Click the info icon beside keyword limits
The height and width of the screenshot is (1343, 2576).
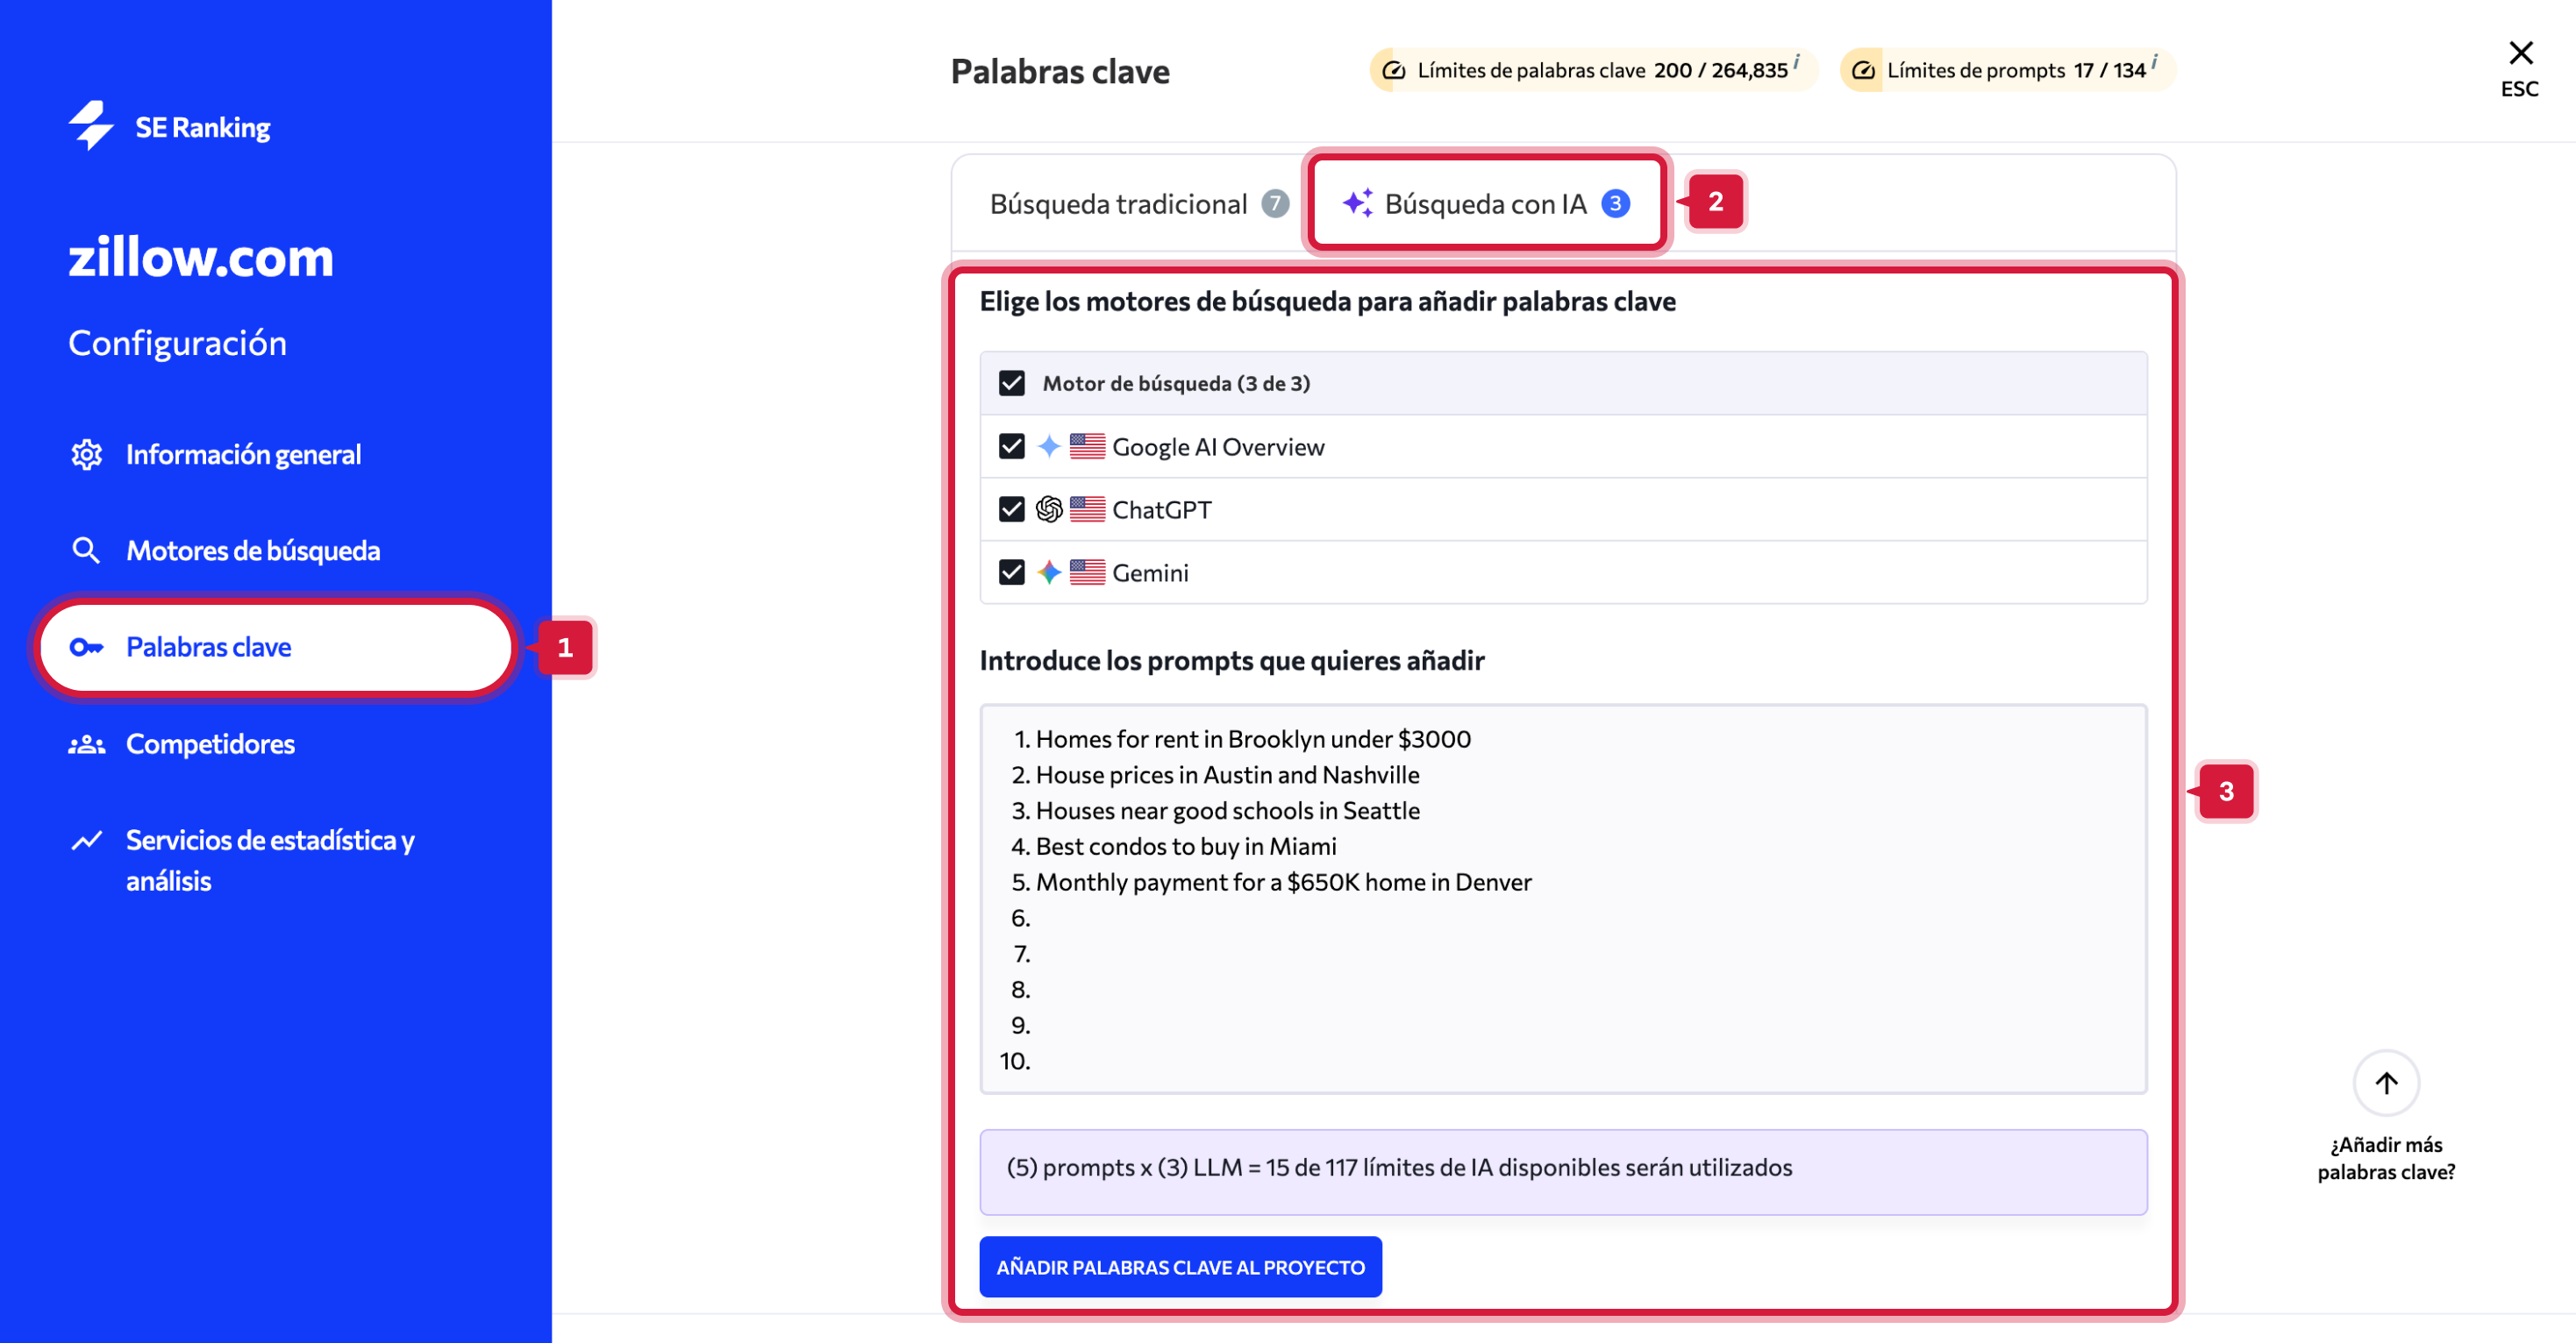[1796, 62]
